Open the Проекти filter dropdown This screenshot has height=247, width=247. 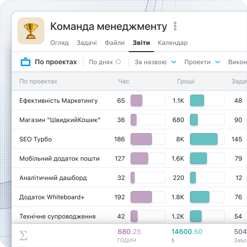coord(202,62)
